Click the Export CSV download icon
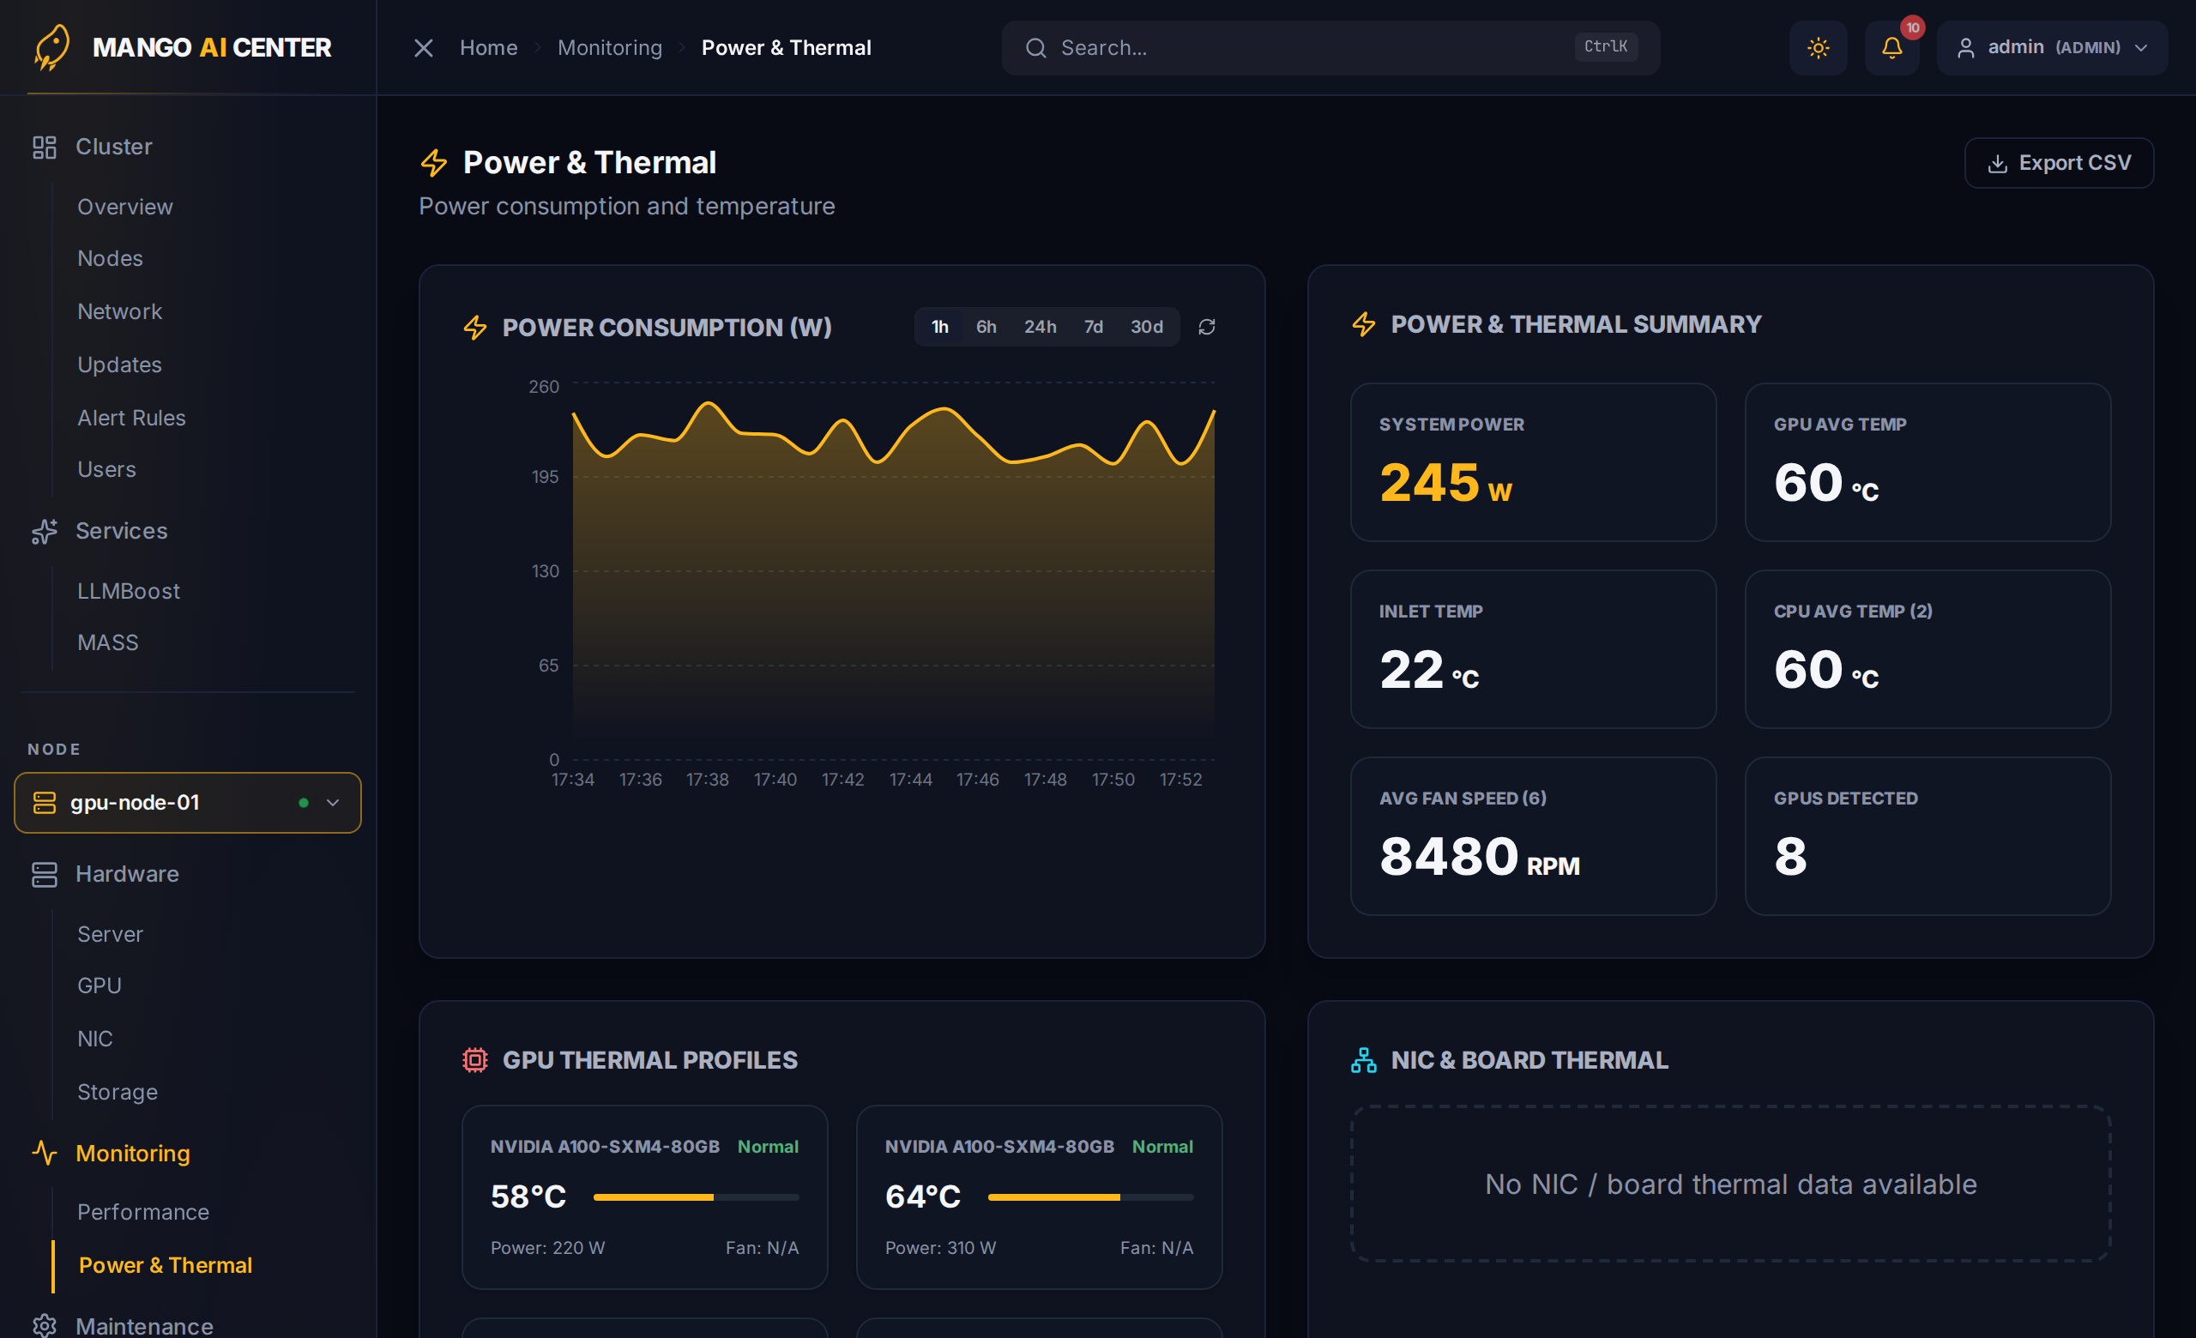 pyautogui.click(x=1997, y=164)
